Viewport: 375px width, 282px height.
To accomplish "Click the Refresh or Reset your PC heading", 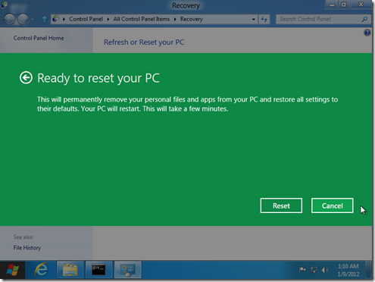I will [x=144, y=42].
